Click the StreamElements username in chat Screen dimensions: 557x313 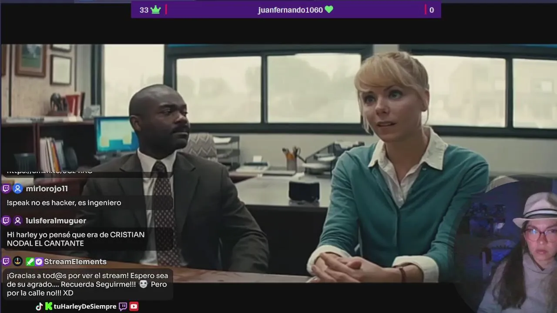point(75,262)
